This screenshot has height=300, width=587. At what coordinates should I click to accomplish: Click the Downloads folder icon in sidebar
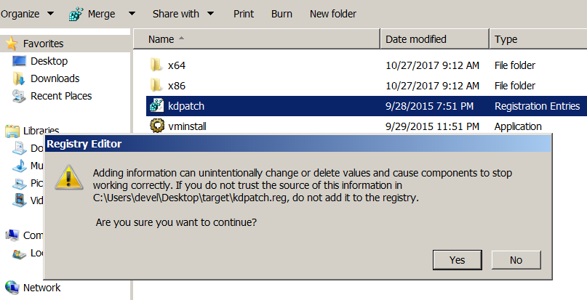[x=20, y=78]
